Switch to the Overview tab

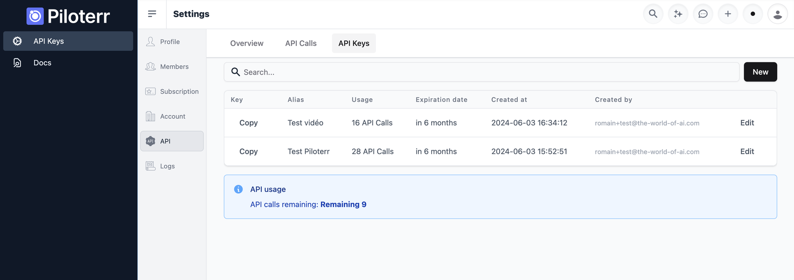(247, 43)
